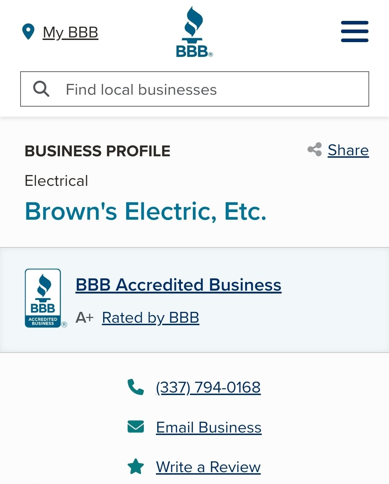Click the share network icon beside Share

click(315, 150)
